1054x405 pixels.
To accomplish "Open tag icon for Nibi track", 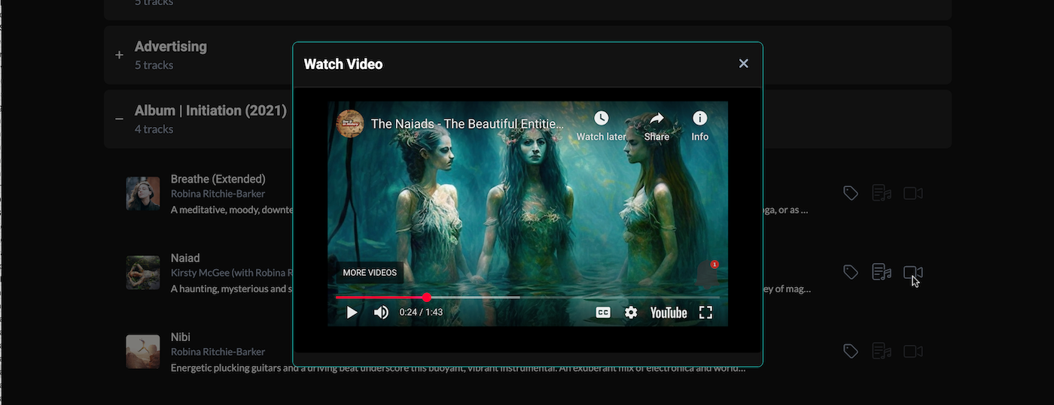I will [851, 351].
